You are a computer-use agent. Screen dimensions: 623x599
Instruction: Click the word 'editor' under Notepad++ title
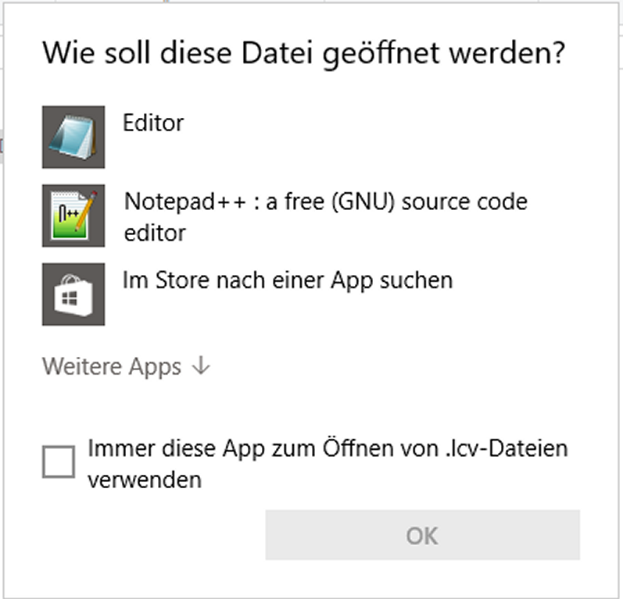(155, 233)
